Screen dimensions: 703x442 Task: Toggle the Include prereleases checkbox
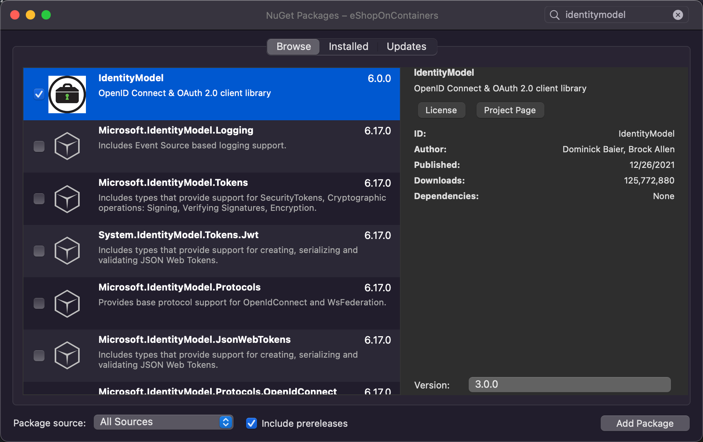coord(252,423)
